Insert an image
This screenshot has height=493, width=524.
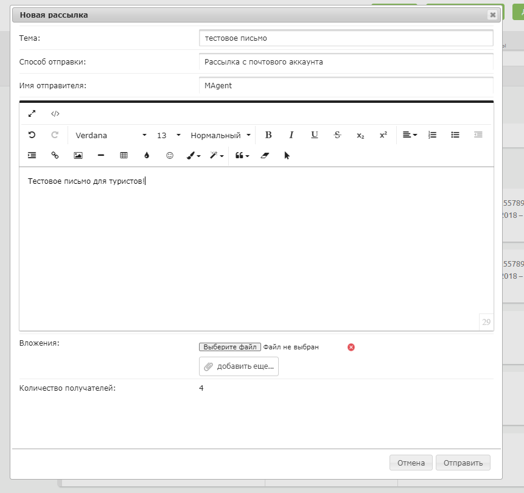[x=78, y=155]
